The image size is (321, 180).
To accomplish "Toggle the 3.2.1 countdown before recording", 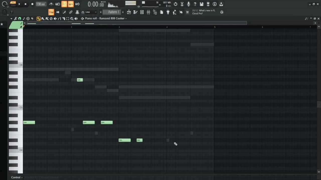I will [x=64, y=4].
